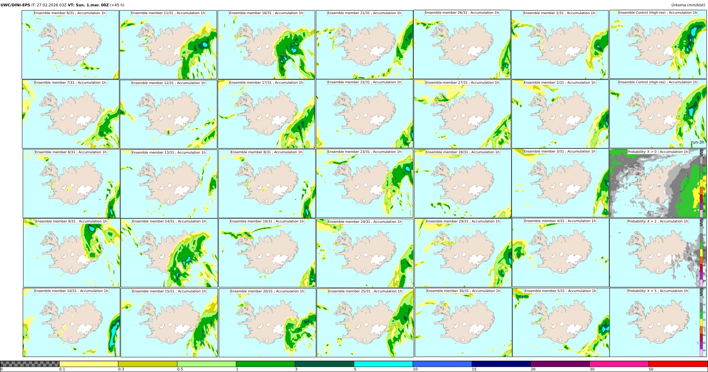
Task: Pick the dark green 3–5 legend swatch
Action: pos(324,364)
